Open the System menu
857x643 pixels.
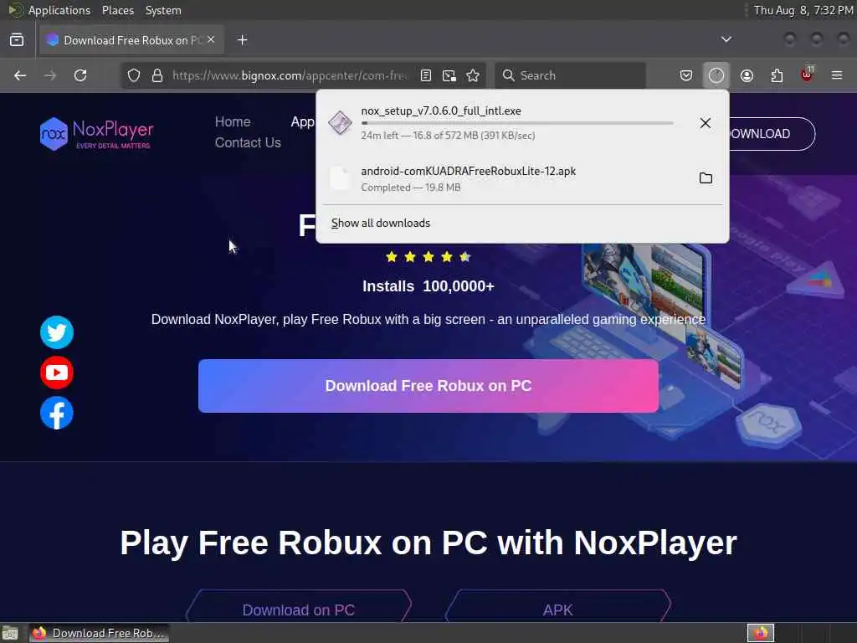[163, 10]
